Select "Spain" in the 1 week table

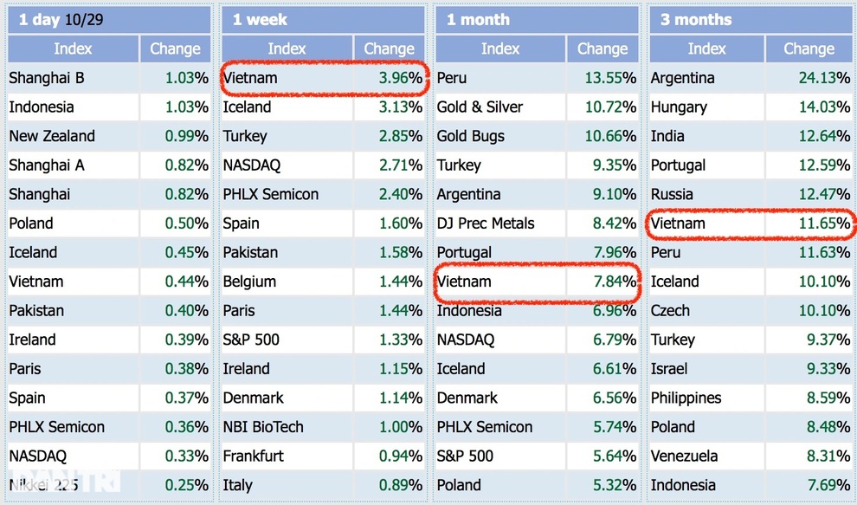241,223
